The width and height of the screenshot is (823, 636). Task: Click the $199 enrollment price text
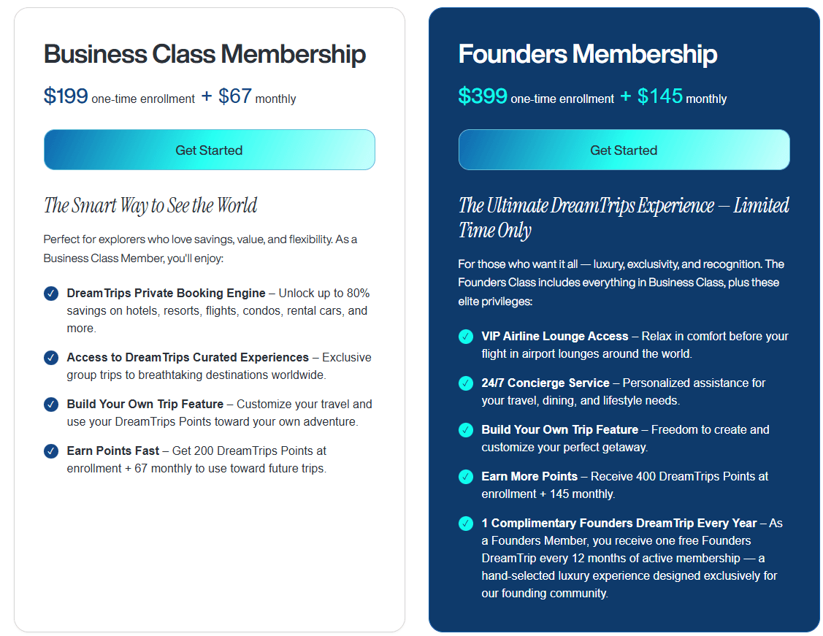64,95
